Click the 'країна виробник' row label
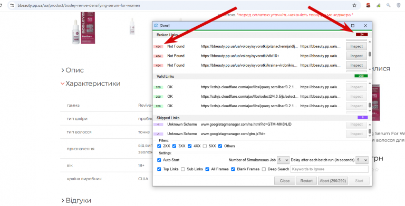The image size is (405, 206). (x=84, y=179)
